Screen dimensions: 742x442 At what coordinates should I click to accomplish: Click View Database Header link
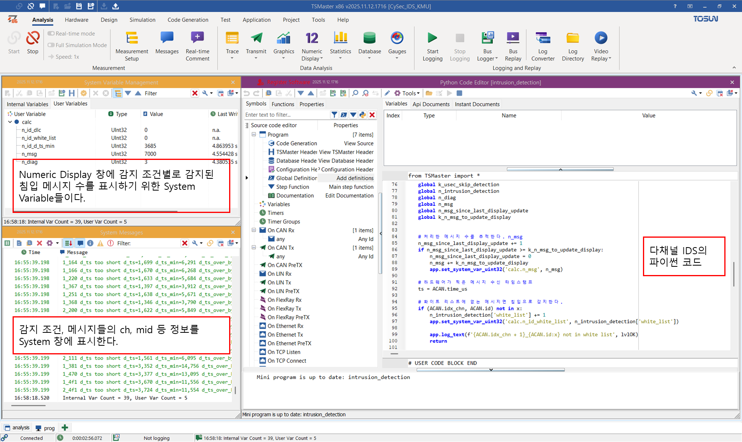pyautogui.click(x=346, y=161)
